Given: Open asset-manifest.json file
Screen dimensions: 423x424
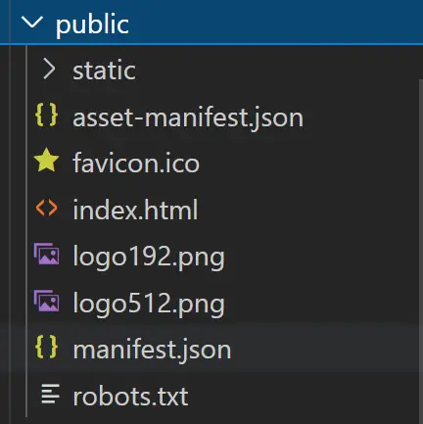Looking at the screenshot, I should 188,118.
